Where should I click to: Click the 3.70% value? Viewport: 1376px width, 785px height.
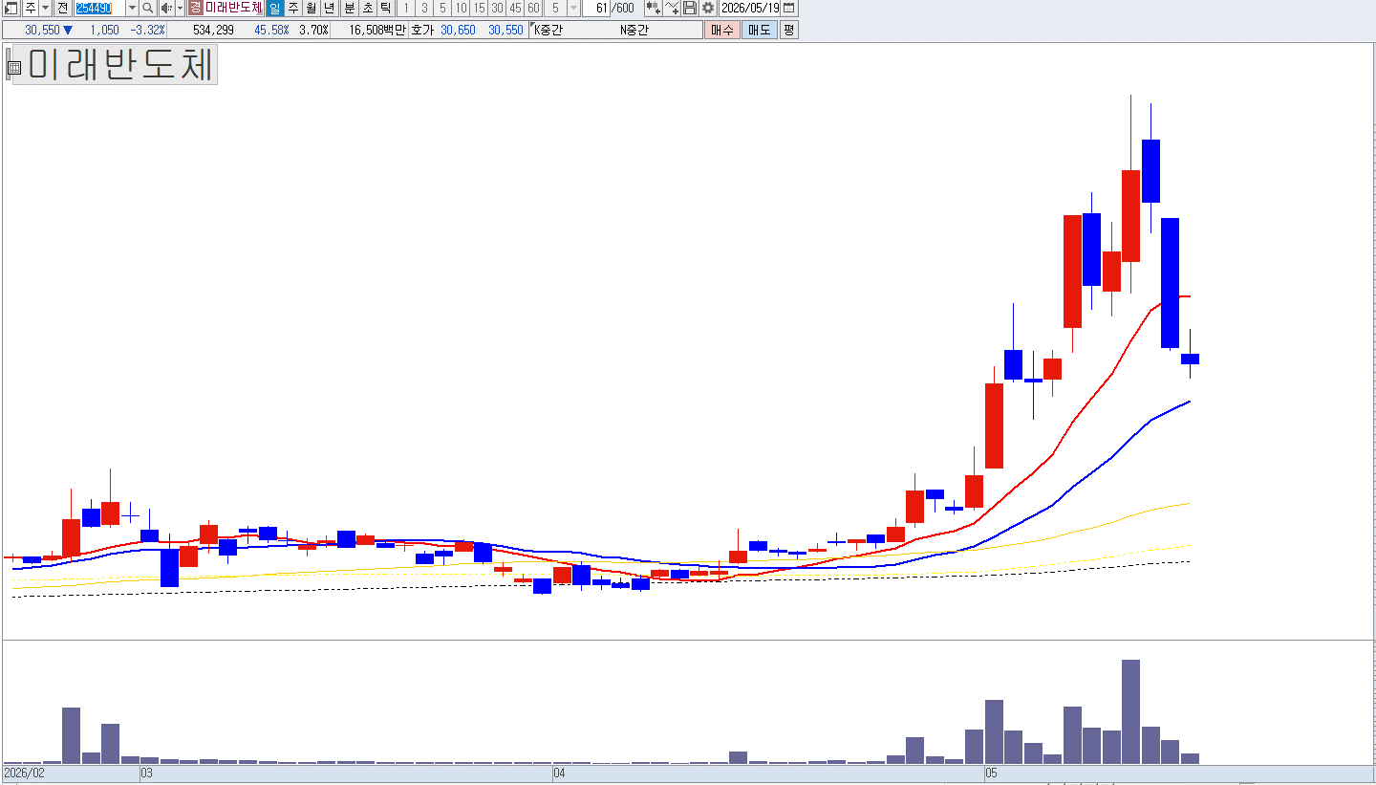(313, 30)
